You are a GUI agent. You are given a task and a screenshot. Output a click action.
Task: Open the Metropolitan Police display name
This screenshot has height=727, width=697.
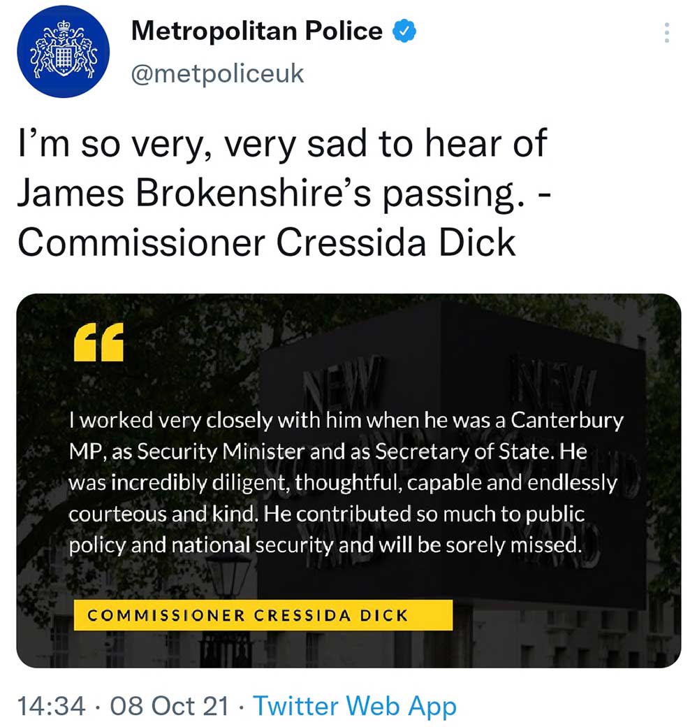(257, 31)
